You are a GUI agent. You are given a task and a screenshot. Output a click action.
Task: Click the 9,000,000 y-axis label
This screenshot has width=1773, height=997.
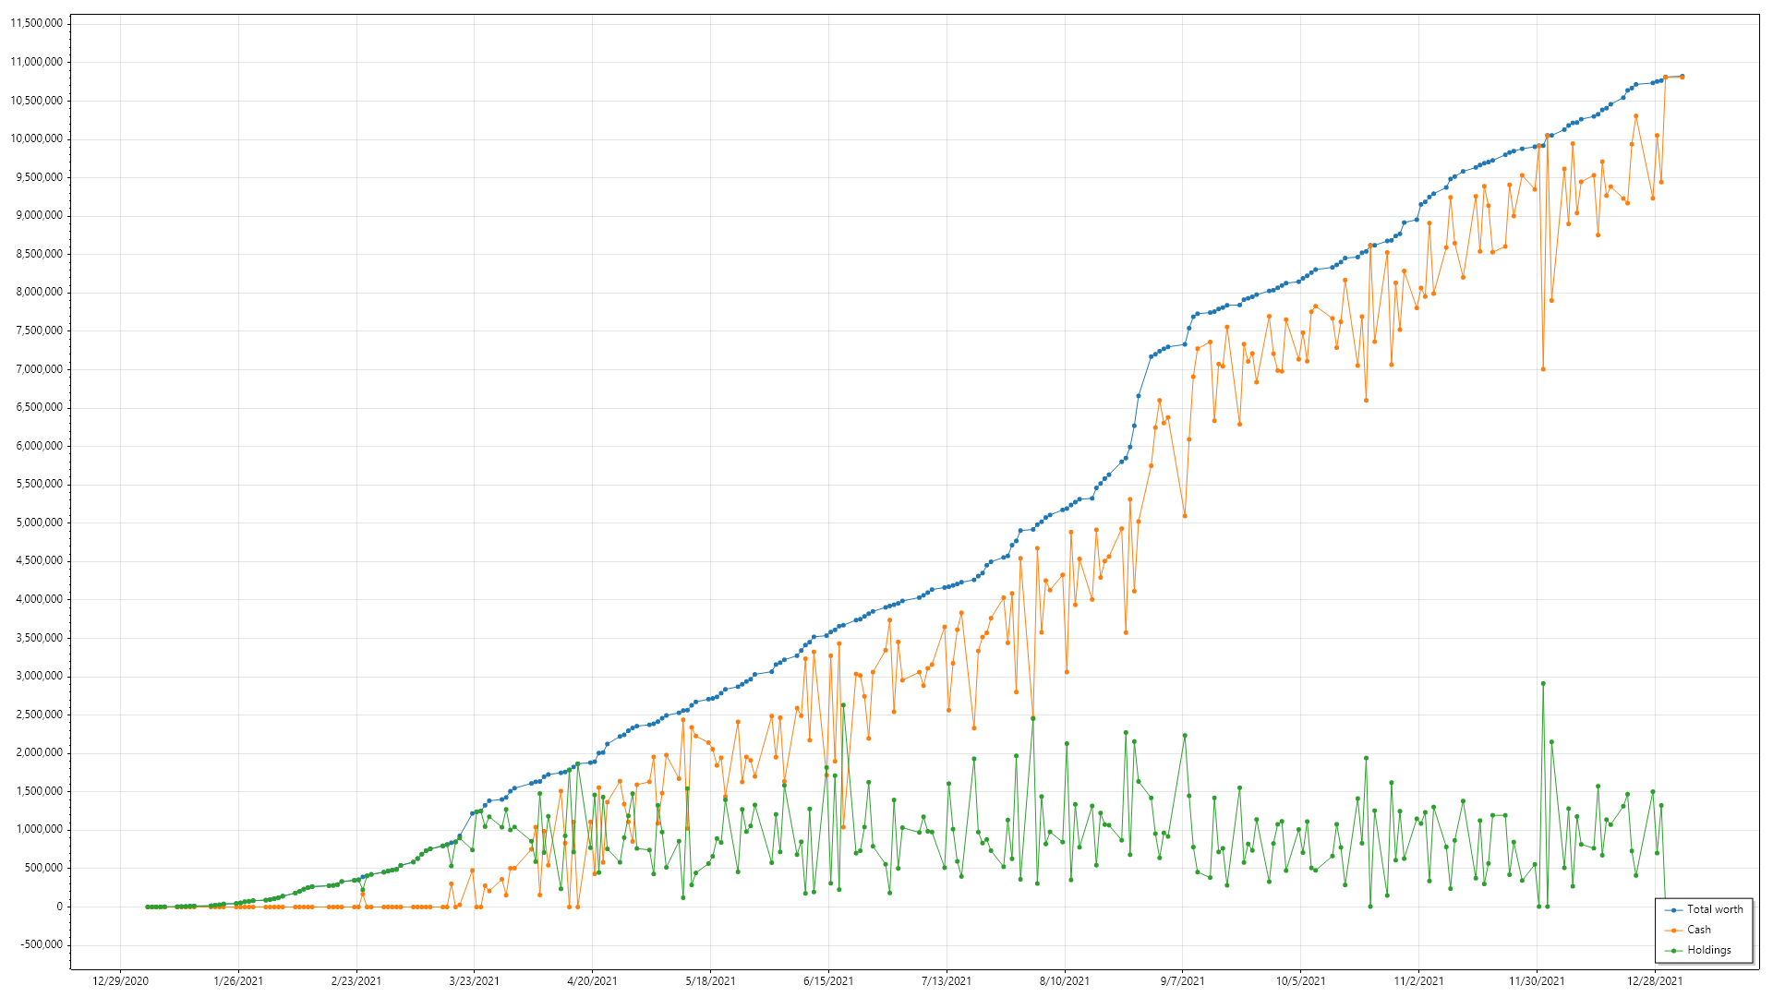[40, 215]
